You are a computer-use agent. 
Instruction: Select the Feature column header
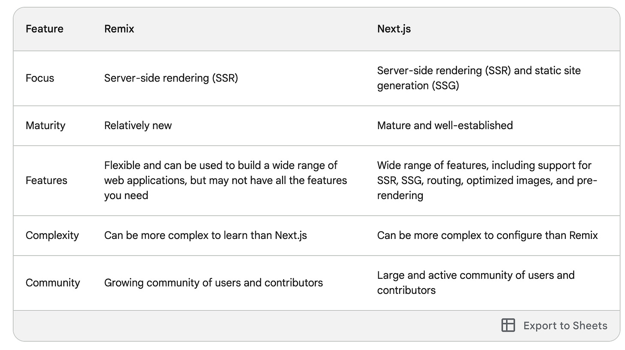pyautogui.click(x=44, y=29)
